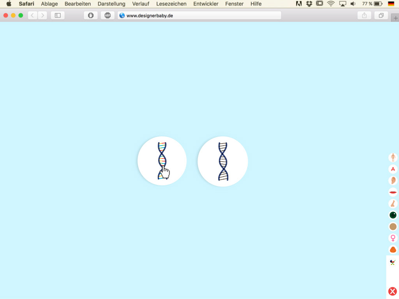Click the Adobe icon in menu bar
399x299 pixels.
pyautogui.click(x=299, y=4)
